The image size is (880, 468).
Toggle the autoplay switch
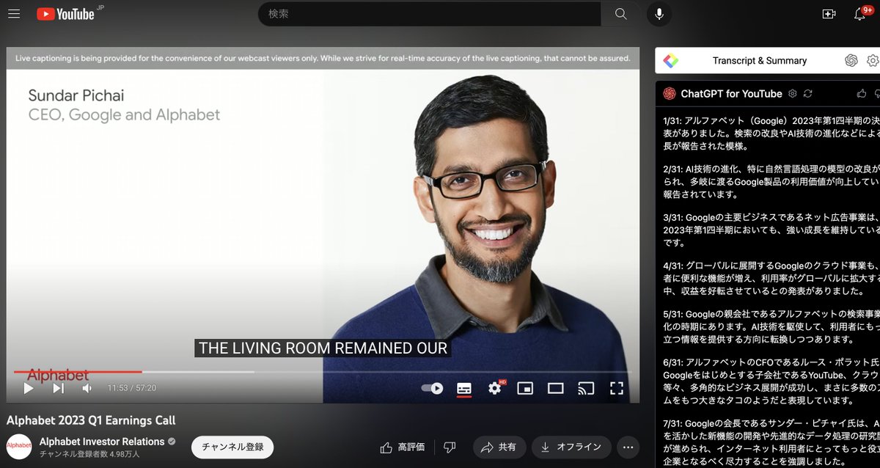433,388
